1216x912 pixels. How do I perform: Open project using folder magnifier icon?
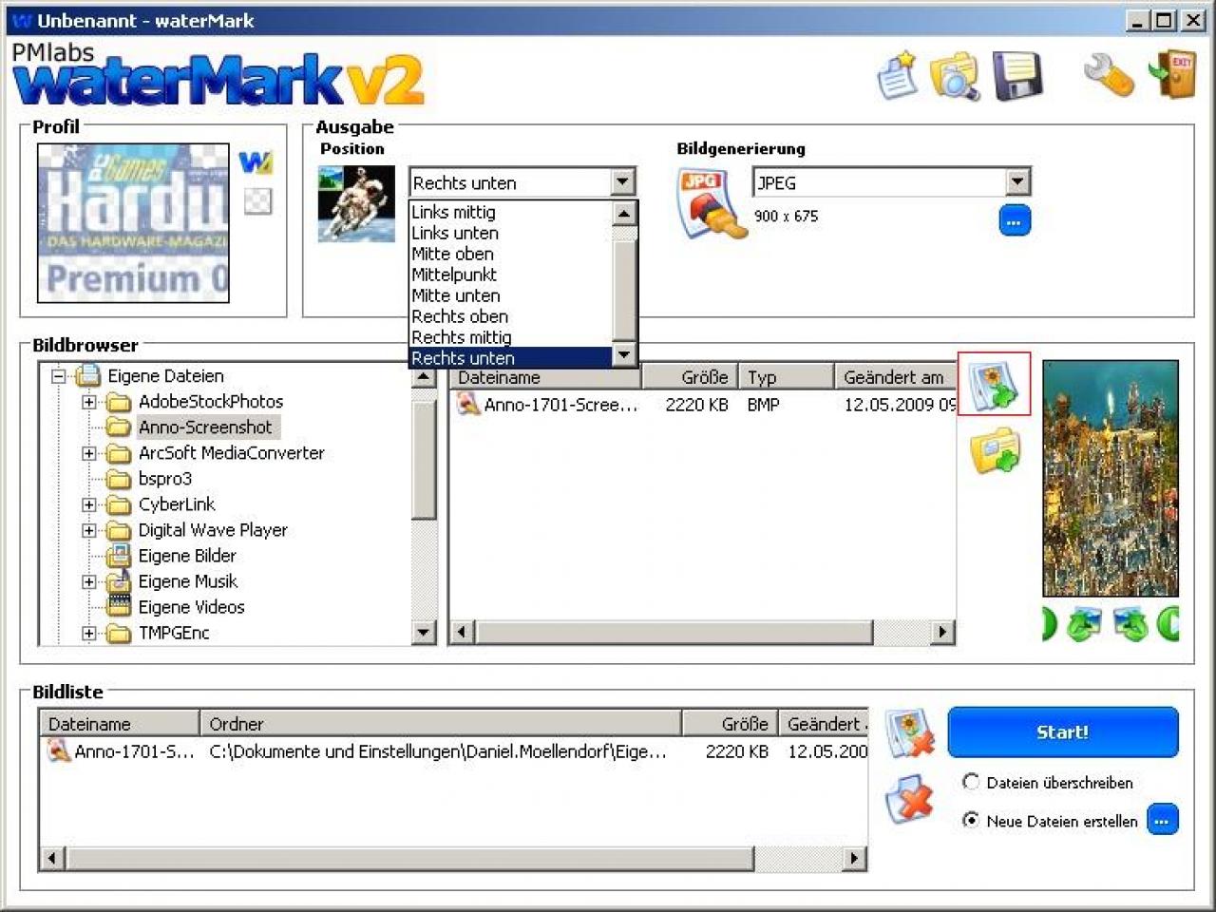tap(955, 76)
